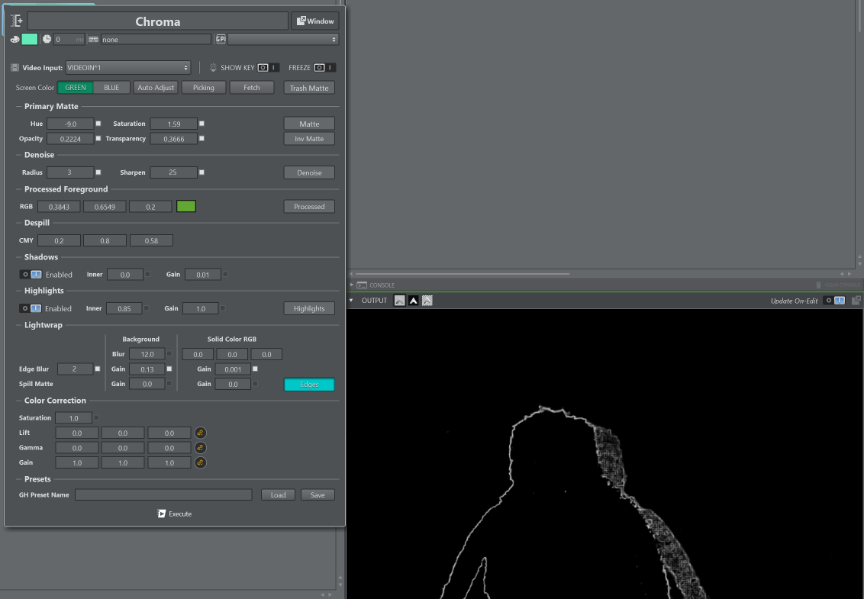This screenshot has width=864, height=599.
Task: Click the Lift channel link icon
Action: click(200, 433)
